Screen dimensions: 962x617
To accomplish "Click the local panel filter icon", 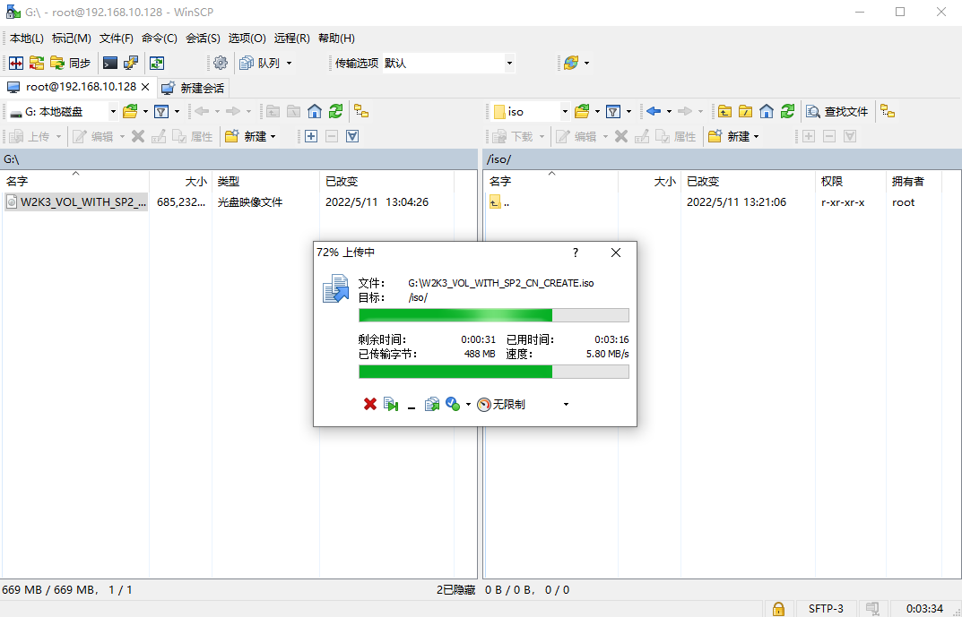I will tap(161, 112).
